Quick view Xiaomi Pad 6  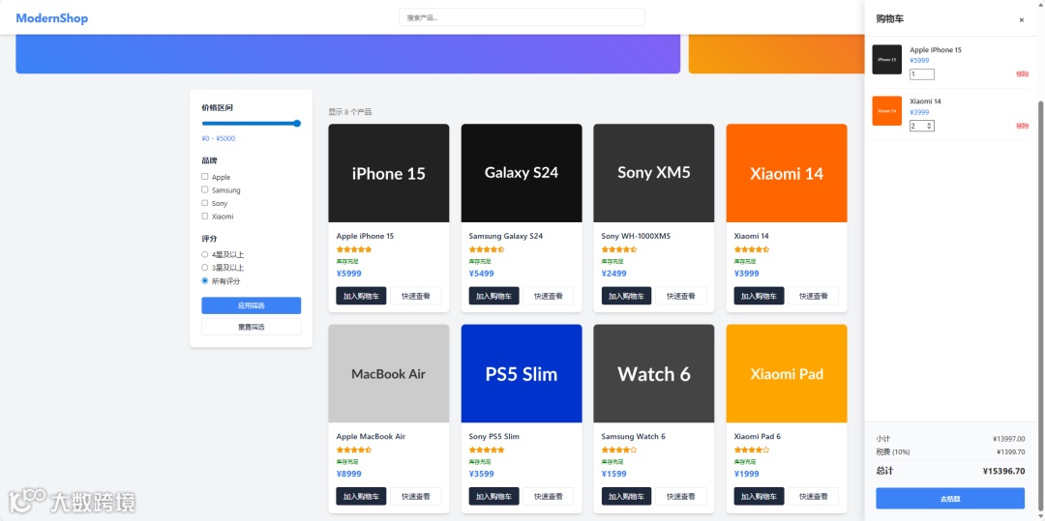coord(814,497)
